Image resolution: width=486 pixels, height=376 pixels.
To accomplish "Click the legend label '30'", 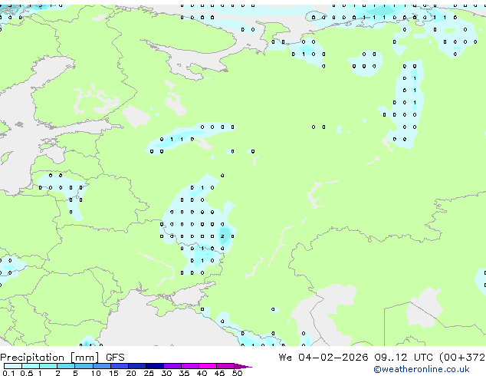I will pos(166,373).
